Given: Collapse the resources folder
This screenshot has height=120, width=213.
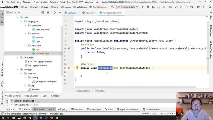Looking at the screenshot, I should point(17,57).
